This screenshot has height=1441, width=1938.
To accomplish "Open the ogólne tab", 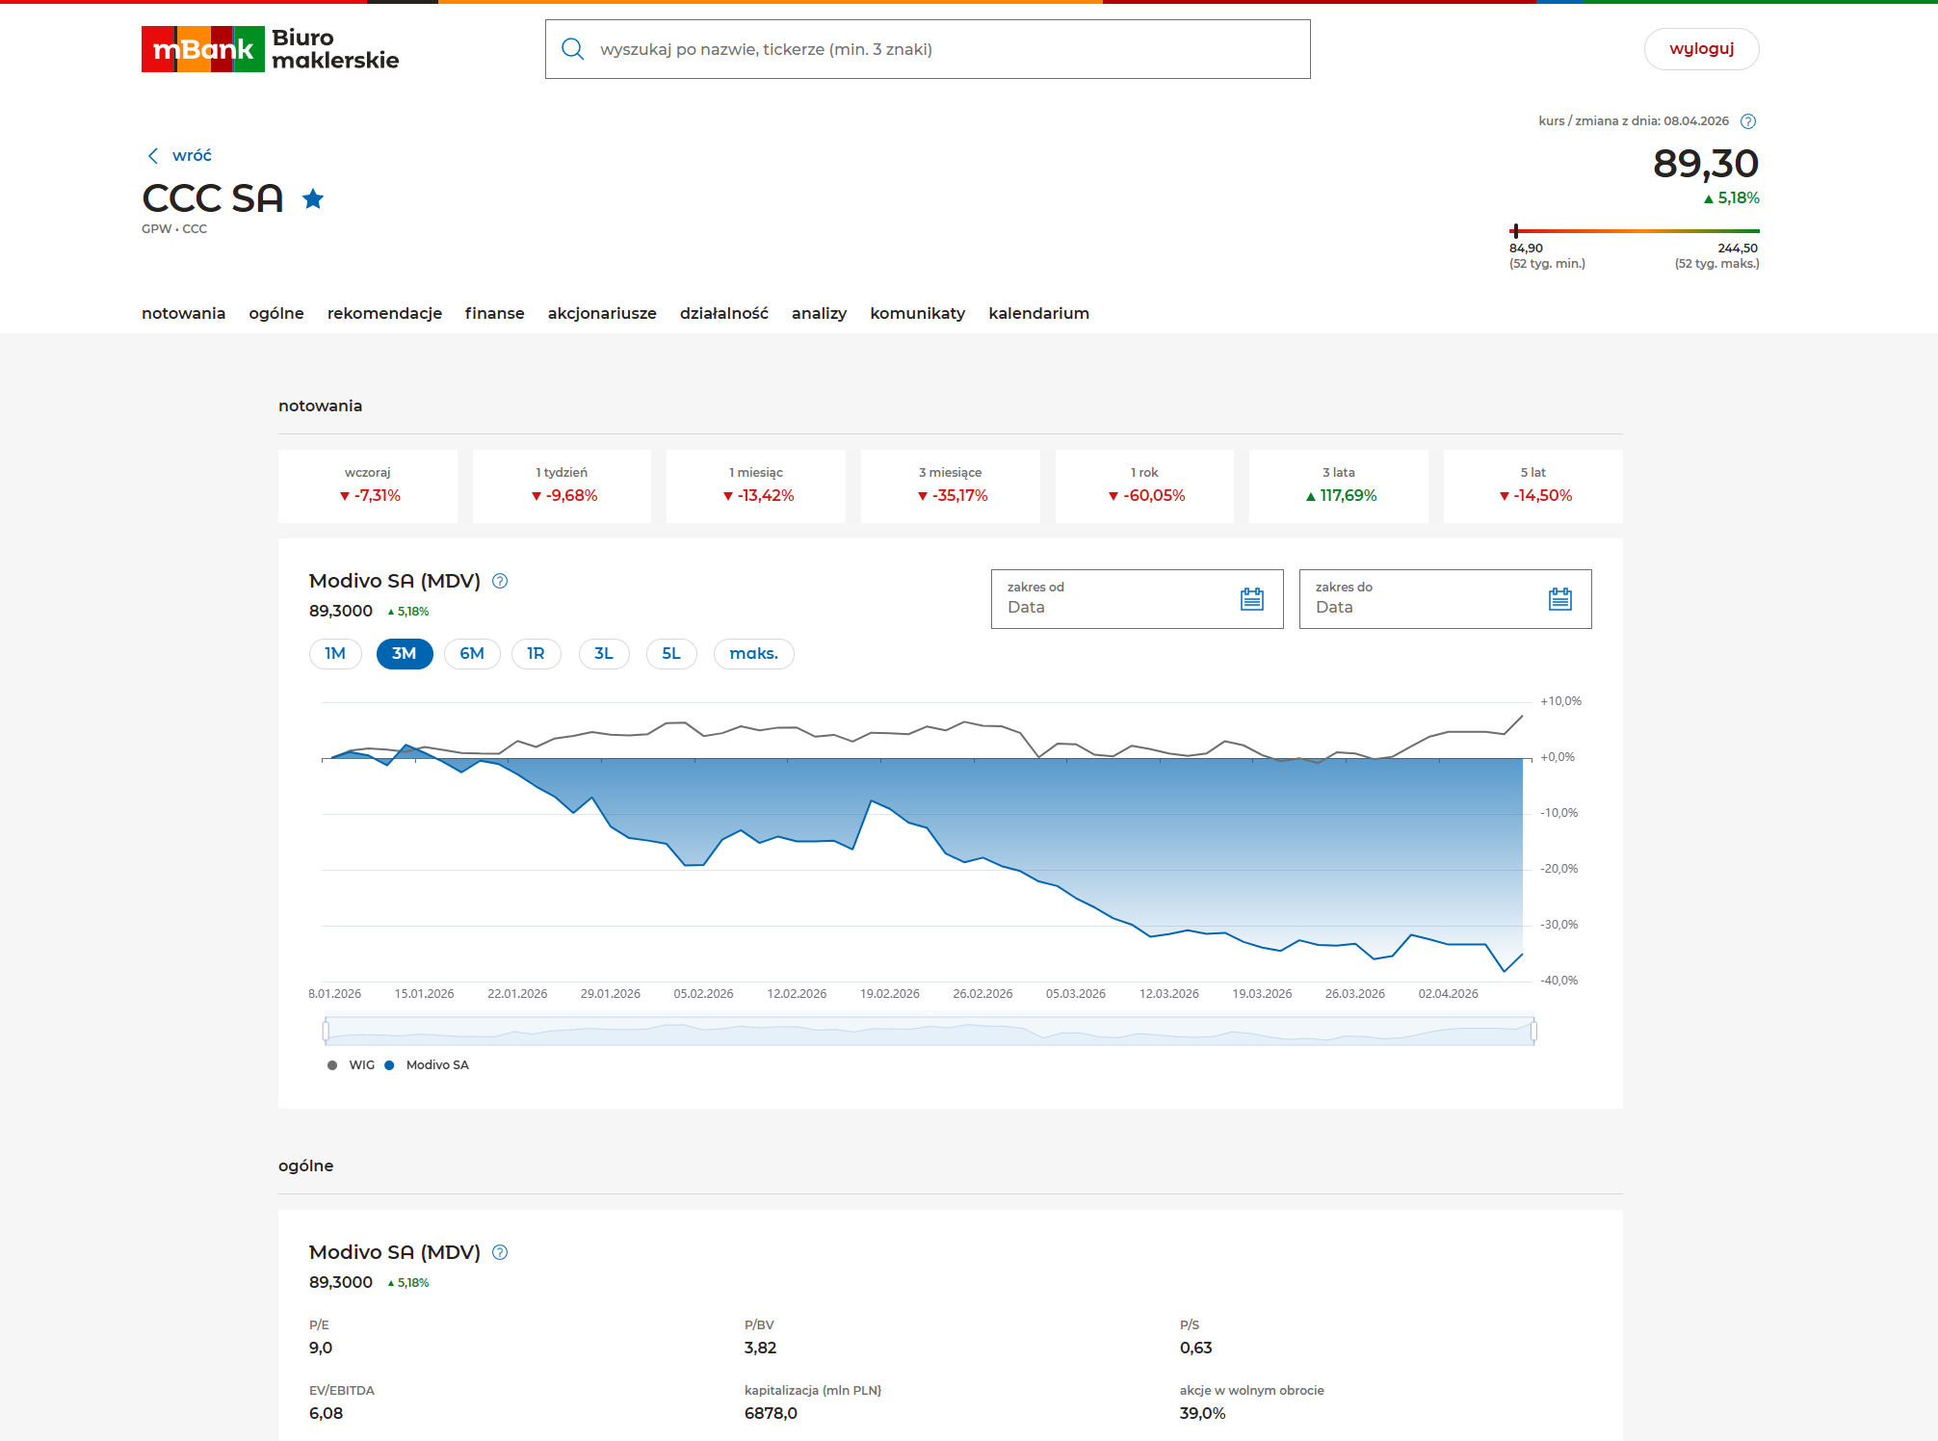I will [276, 314].
